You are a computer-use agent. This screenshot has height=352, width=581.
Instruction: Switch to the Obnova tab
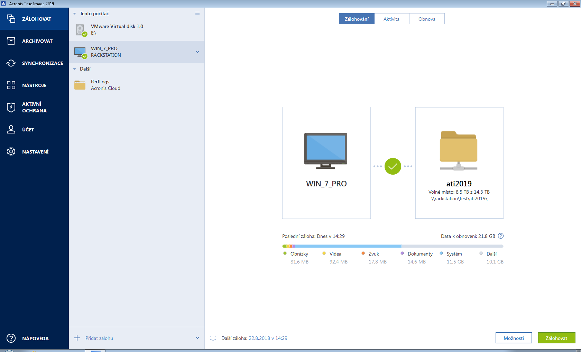pyautogui.click(x=427, y=19)
